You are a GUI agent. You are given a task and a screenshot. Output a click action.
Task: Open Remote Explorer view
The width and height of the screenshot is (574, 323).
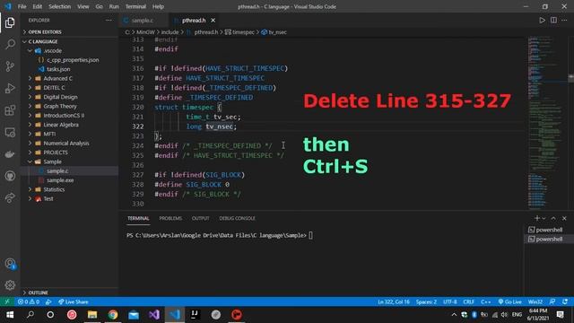(x=10, y=132)
